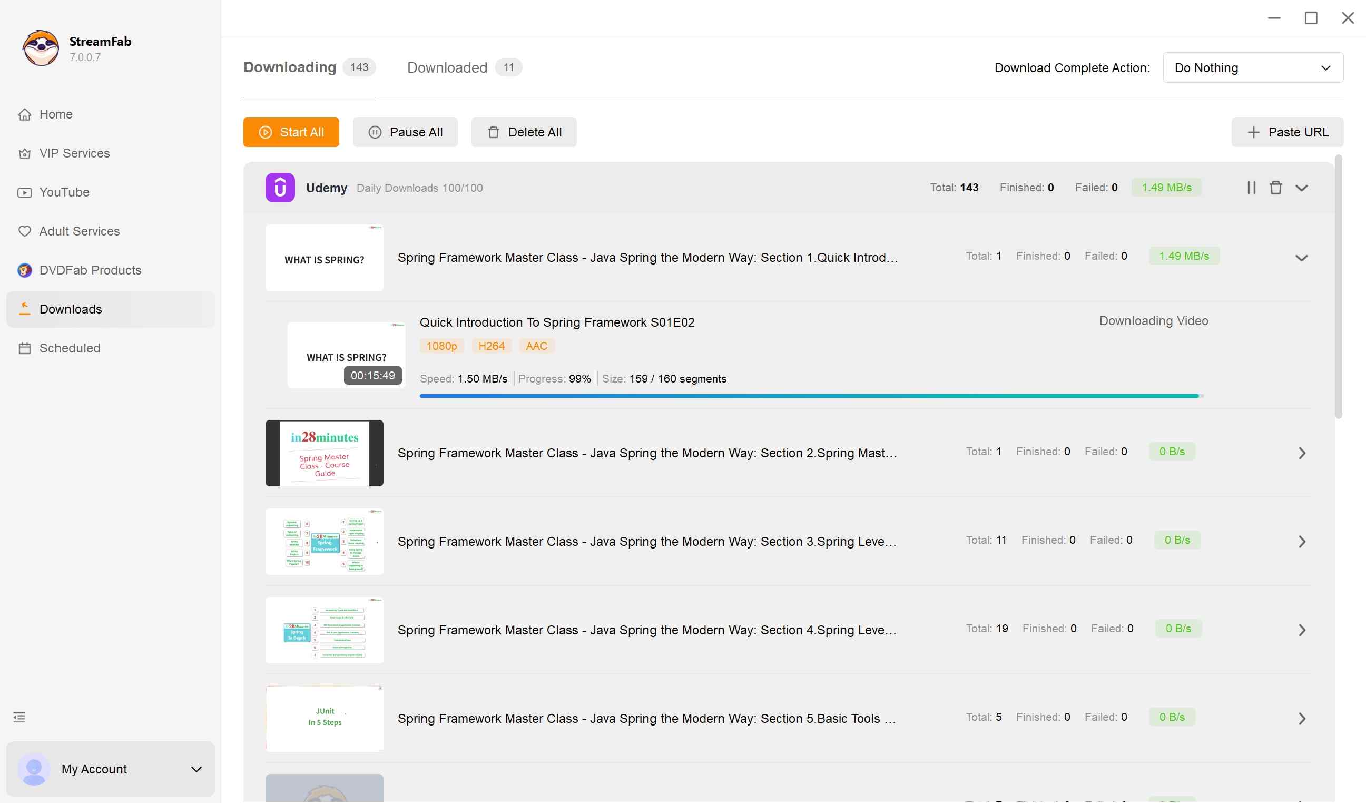Screen dimensions: 1366x803
Task: Open DVDFab Products in the sidebar
Action: click(90, 269)
